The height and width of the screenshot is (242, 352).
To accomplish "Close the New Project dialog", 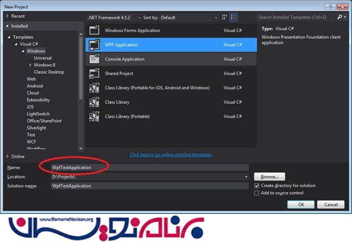I will click(342, 7).
